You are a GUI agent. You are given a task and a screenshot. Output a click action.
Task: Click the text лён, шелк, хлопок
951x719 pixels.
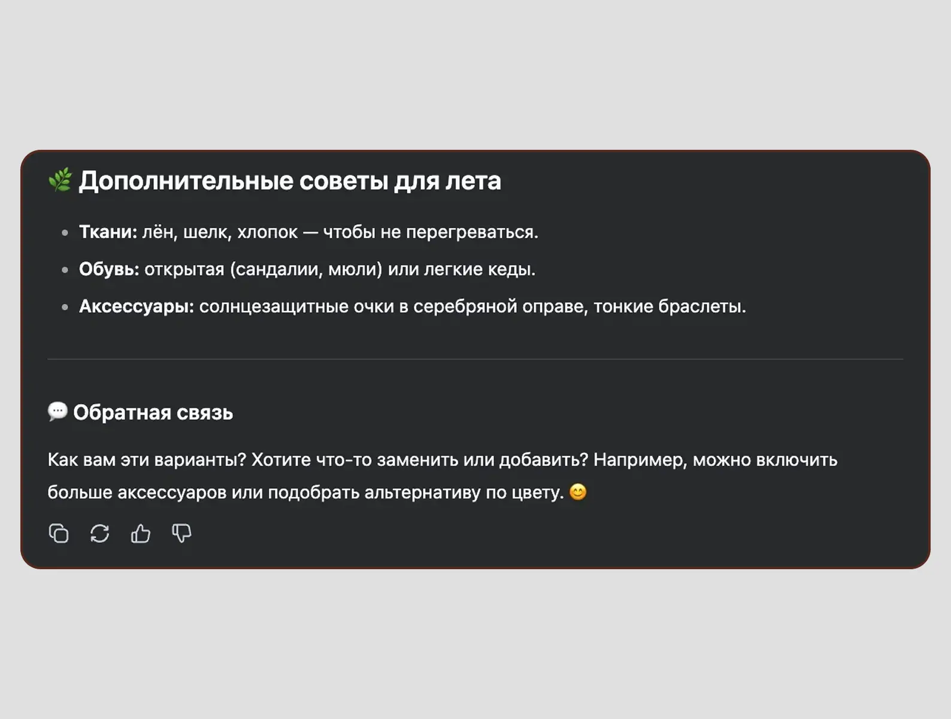click(x=219, y=232)
